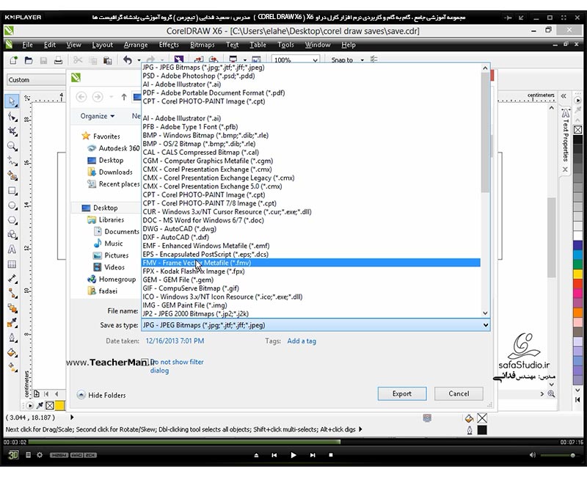Click the KMPlayer eject/open file icon
Image resolution: width=587 pixels, height=477 pixels.
pyautogui.click(x=256, y=455)
